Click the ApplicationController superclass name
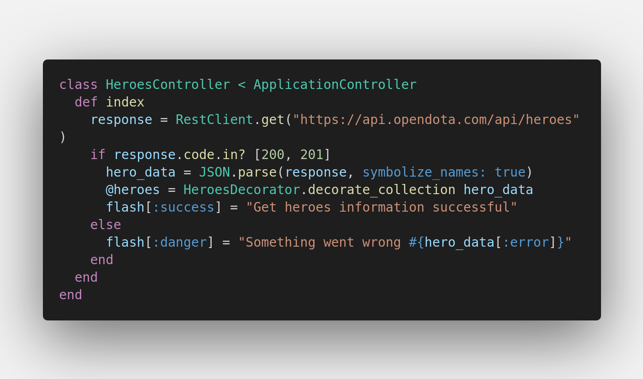The width and height of the screenshot is (643, 379). click(x=335, y=85)
